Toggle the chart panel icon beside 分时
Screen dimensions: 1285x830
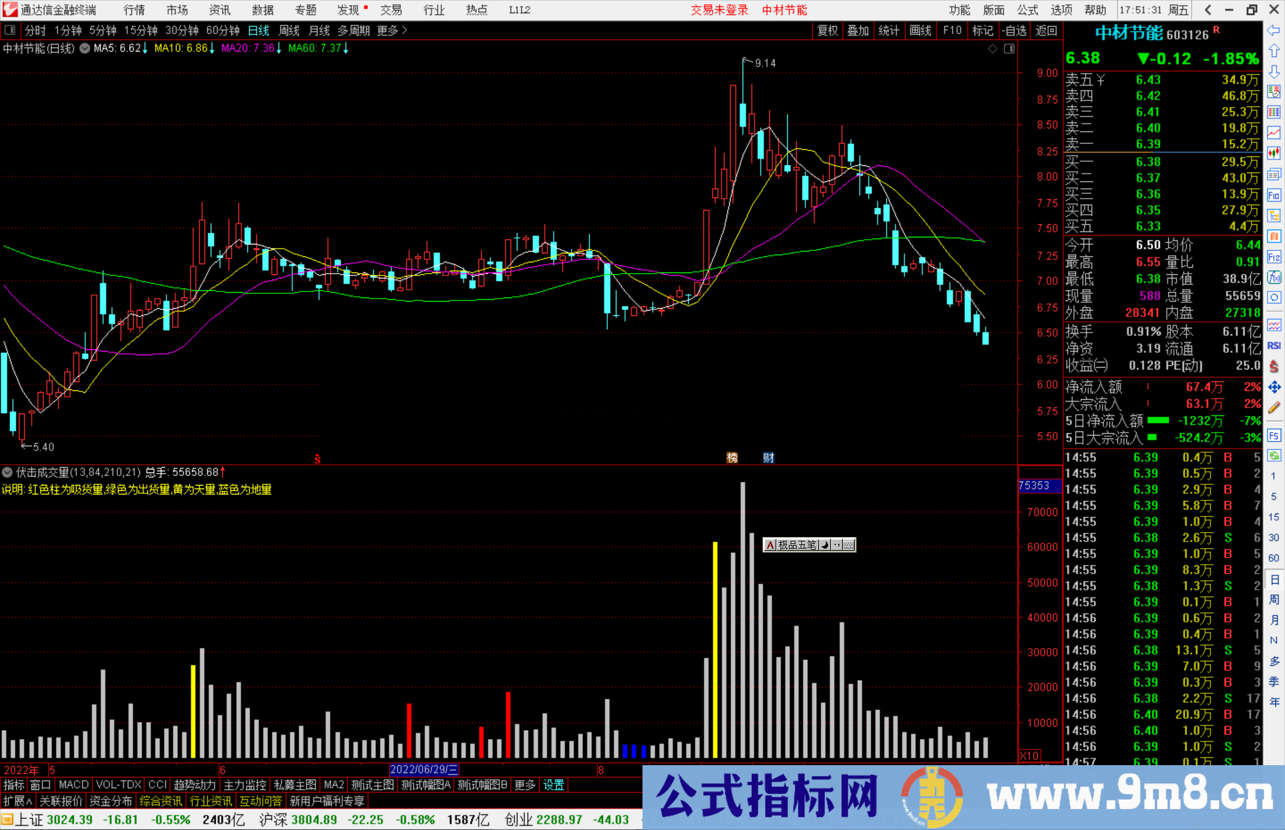pos(10,30)
